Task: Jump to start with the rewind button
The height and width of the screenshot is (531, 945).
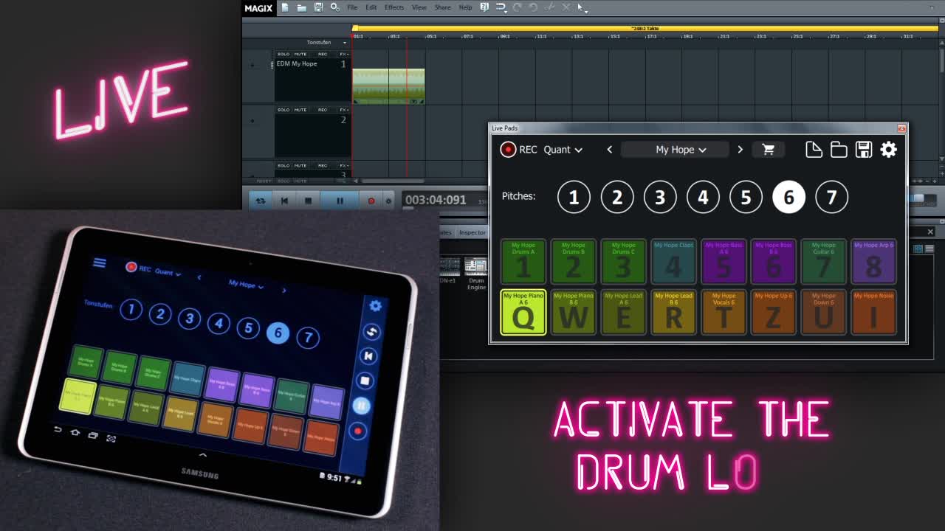Action: click(x=284, y=201)
